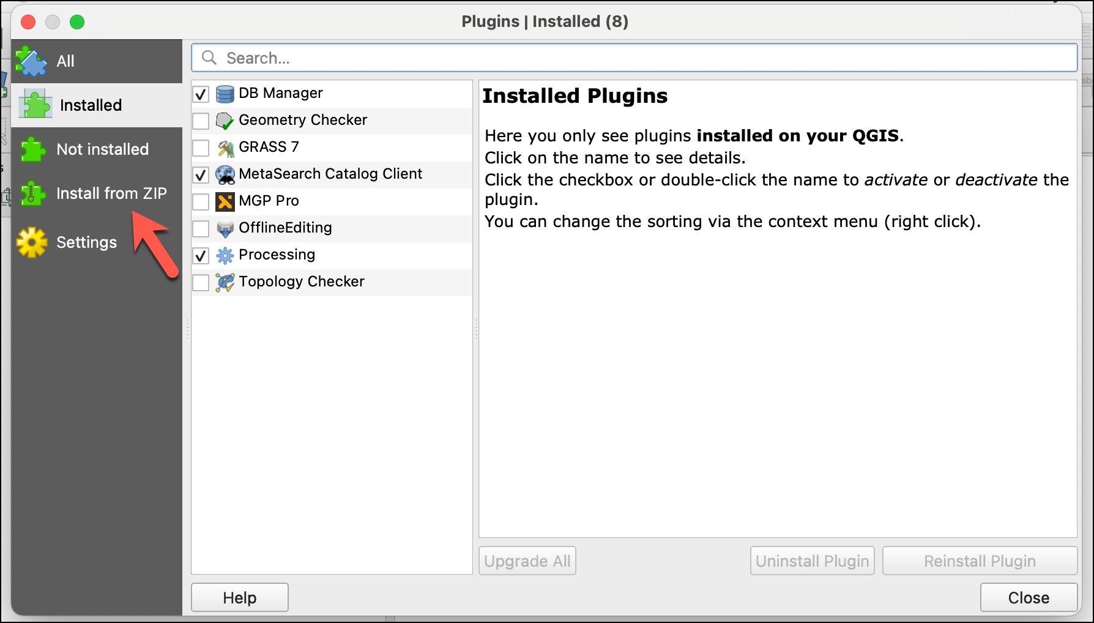Uncheck the MetaSearch Catalog Client checkbox

201,175
